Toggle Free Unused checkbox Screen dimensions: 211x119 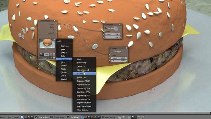(51, 117)
